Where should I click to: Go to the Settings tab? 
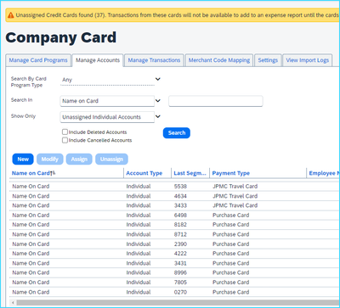[x=268, y=60]
